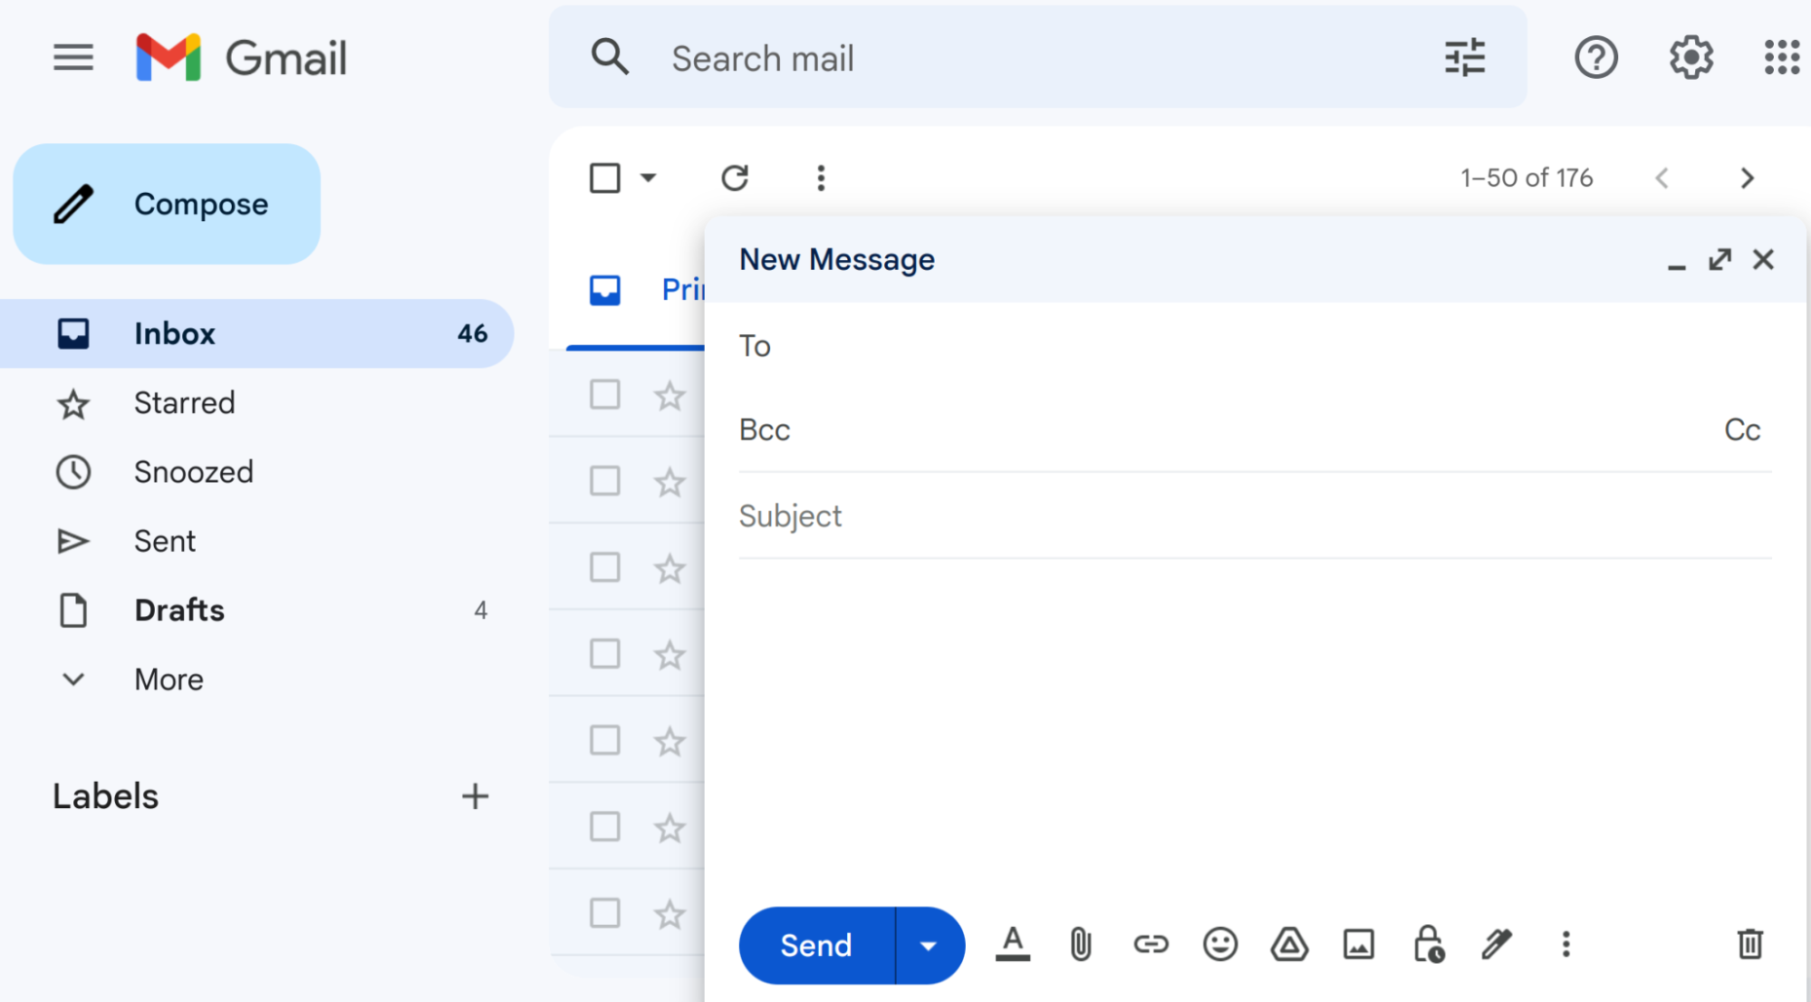Open the Drafts folder
The height and width of the screenshot is (1002, 1811).
click(257, 611)
